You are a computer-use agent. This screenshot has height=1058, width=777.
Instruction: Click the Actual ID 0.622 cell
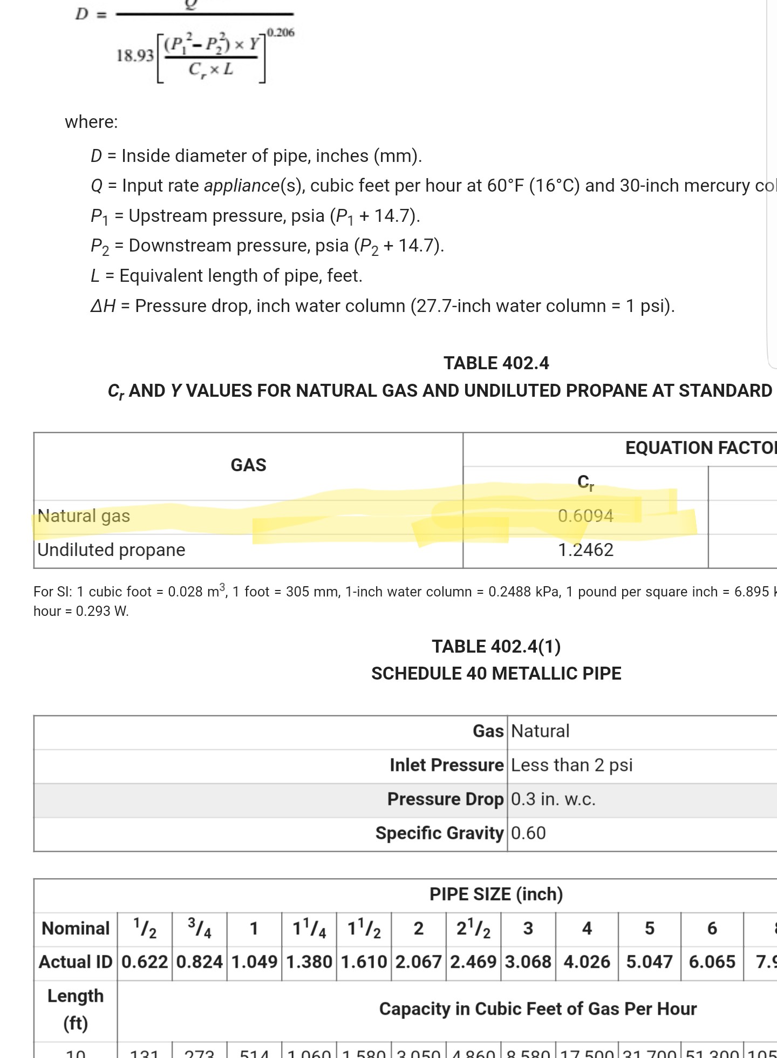click(x=145, y=962)
